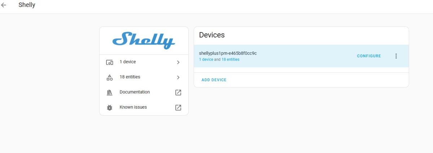Select the shellyplus1pm-e465b8f0cc9c device name
Image resolution: width=433 pixels, height=153 pixels.
click(228, 53)
